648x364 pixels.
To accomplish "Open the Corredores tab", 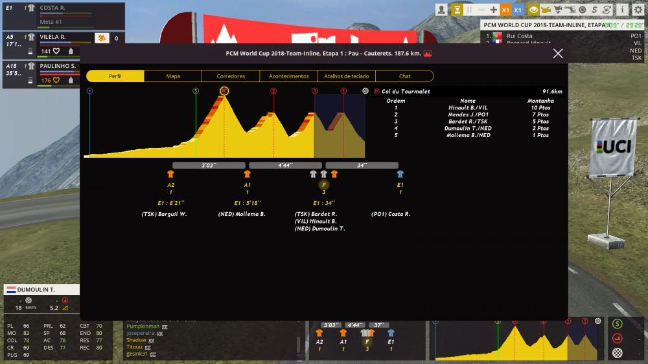I will [231, 76].
